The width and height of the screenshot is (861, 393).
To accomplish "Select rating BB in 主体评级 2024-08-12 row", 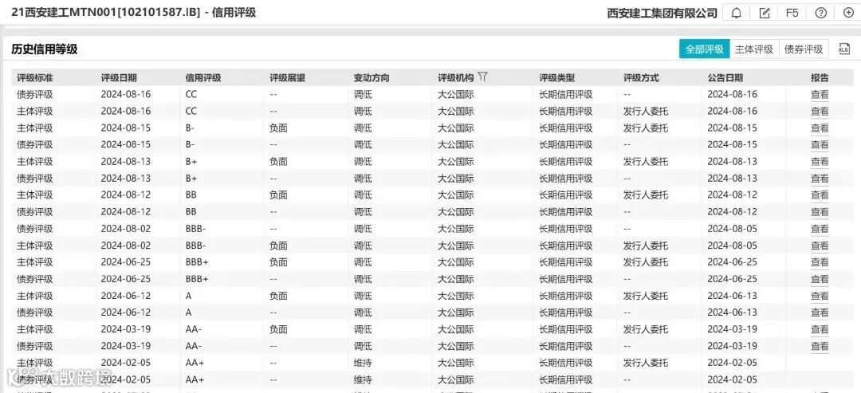I will click(x=191, y=195).
